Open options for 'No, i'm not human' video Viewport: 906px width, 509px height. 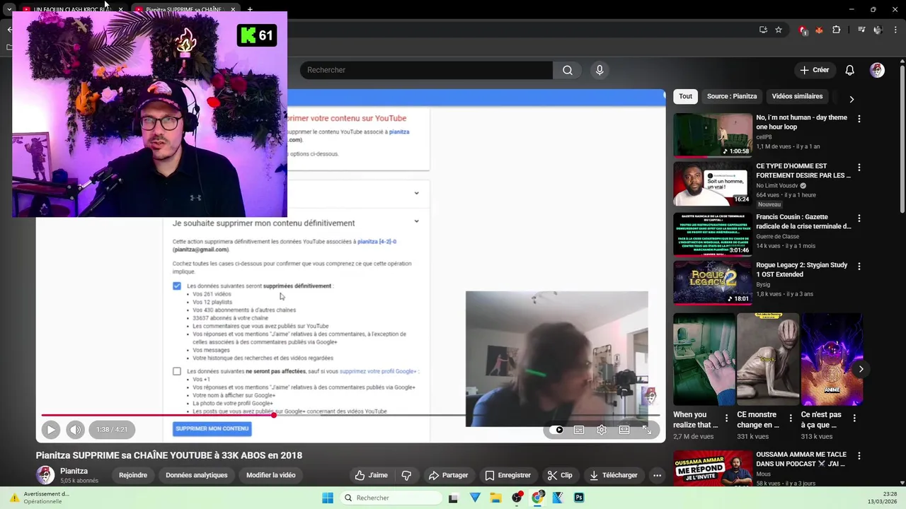[859, 119]
